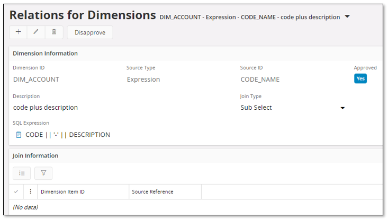The width and height of the screenshot is (388, 219).
Task: Click the Source Type Expression field
Action: point(143,80)
